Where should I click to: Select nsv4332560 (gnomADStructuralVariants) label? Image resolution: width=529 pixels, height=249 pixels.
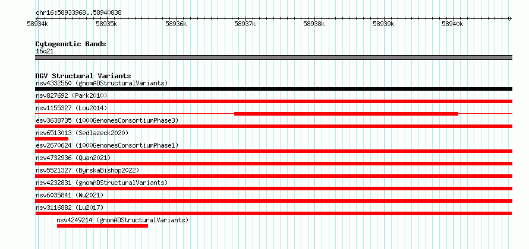tap(102, 83)
